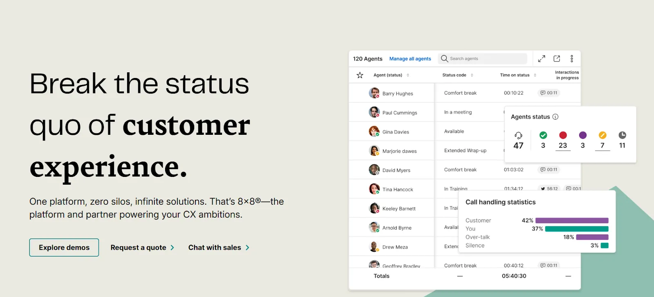Click the 01:03:02 time on status
This screenshot has width=654, height=297.
click(513, 170)
